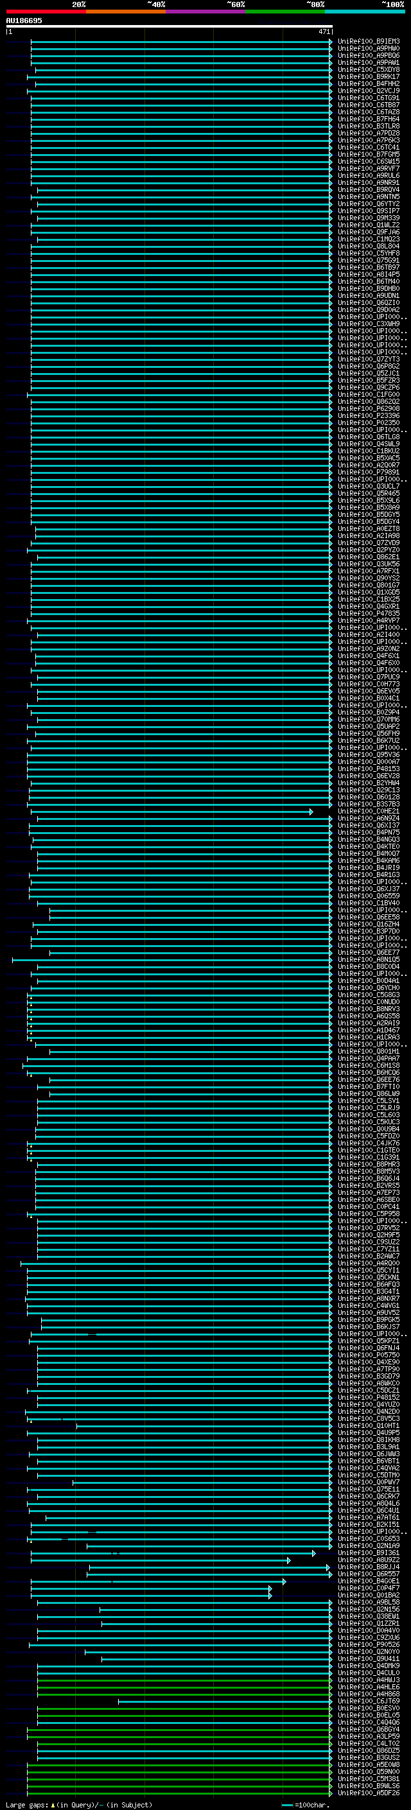This screenshot has width=411, height=1810.
Task: Click the green ~80% identity legend segment
Action: [x=284, y=12]
